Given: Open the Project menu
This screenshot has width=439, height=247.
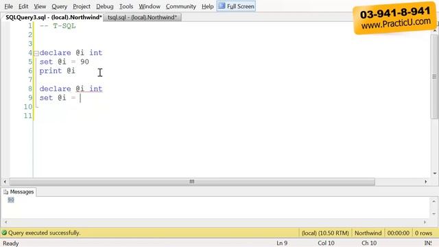Looking at the screenshot, I should click(x=82, y=6).
